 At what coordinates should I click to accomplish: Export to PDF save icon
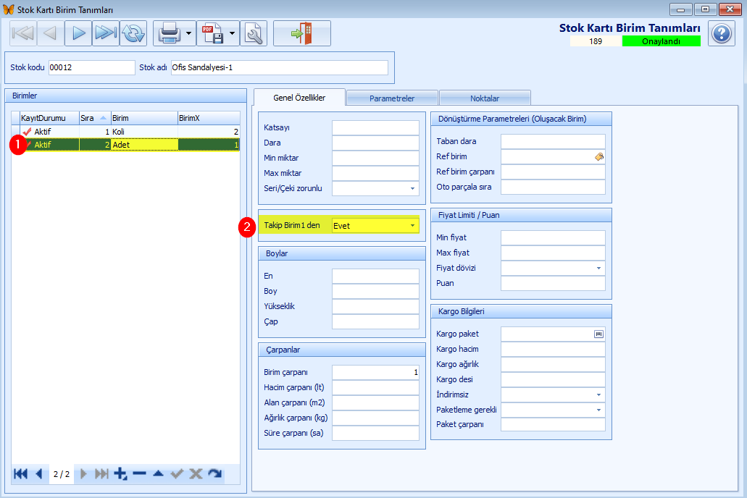[x=212, y=33]
